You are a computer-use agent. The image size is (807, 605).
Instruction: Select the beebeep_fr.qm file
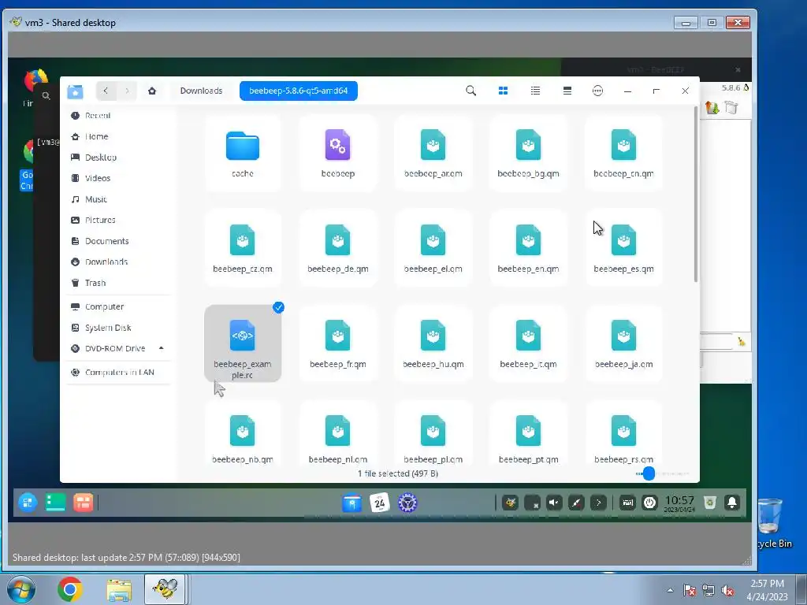(337, 343)
